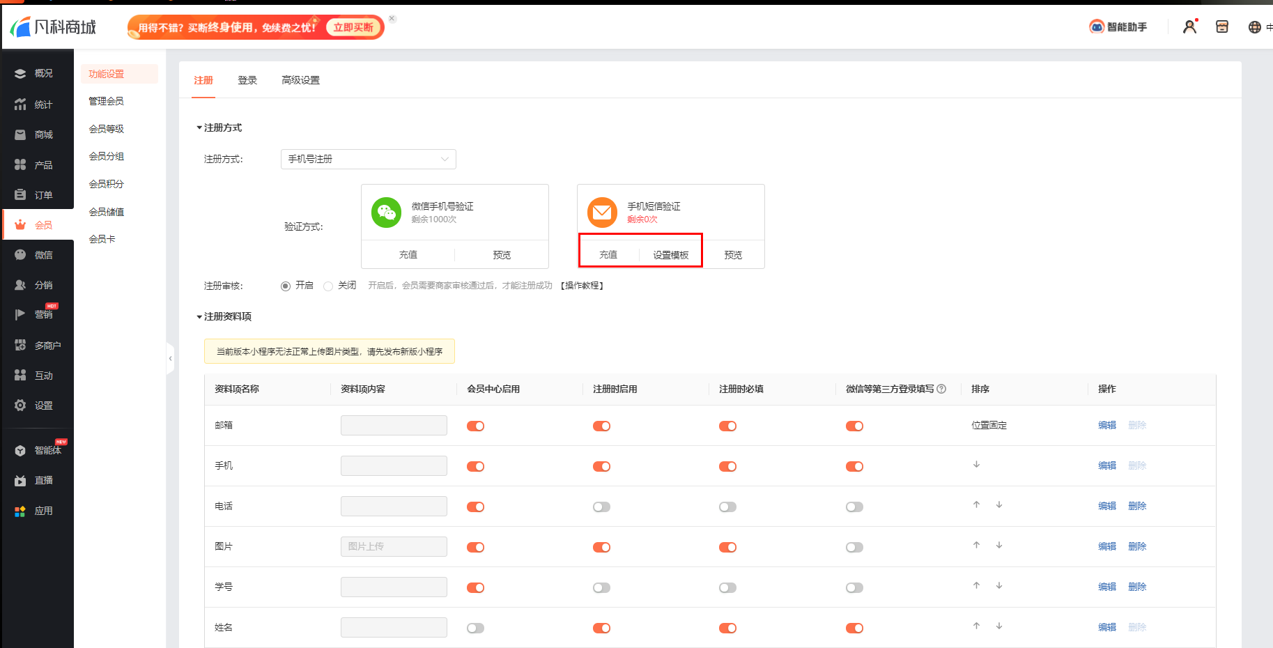Switch to the 登录 tab
The image size is (1273, 648).
(247, 80)
